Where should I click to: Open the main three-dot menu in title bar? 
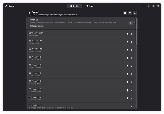point(144,6)
